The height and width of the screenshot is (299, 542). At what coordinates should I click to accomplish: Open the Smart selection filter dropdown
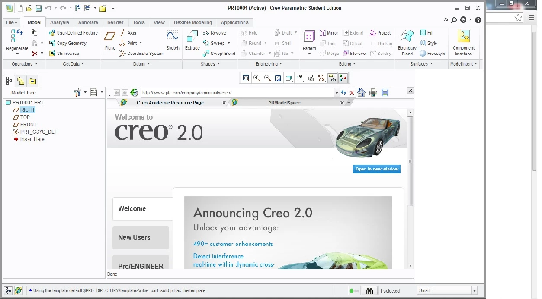click(x=475, y=291)
